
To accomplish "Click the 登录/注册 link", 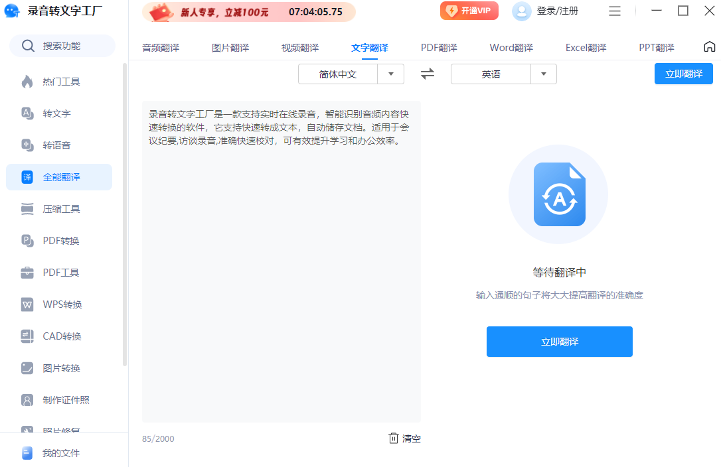I will 557,11.
